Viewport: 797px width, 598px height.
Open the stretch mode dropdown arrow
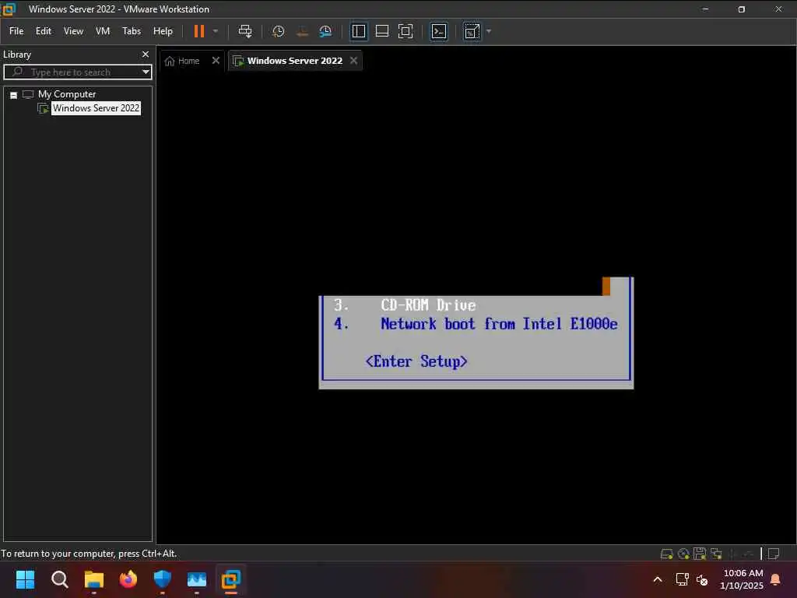point(489,31)
